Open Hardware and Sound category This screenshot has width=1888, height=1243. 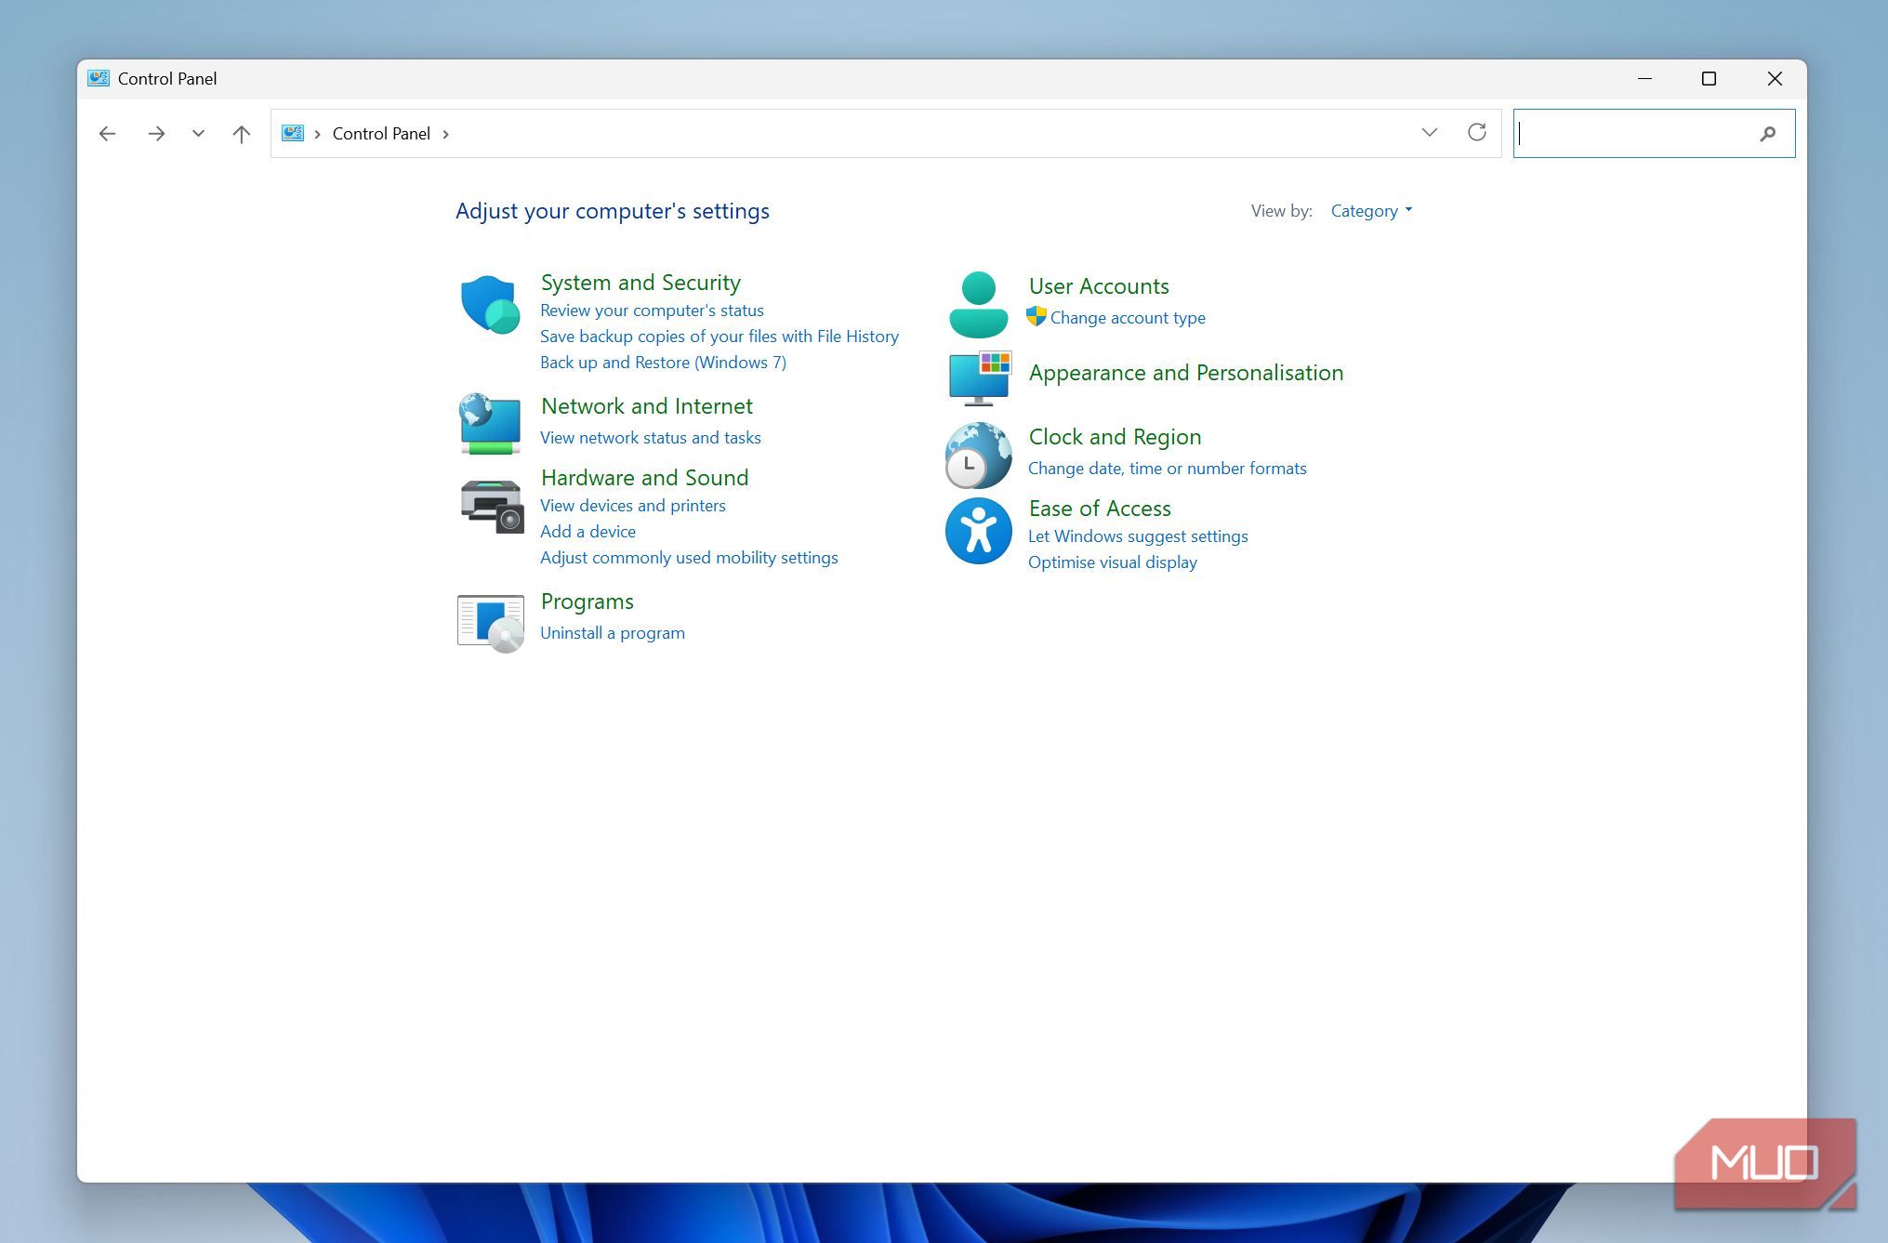point(644,478)
